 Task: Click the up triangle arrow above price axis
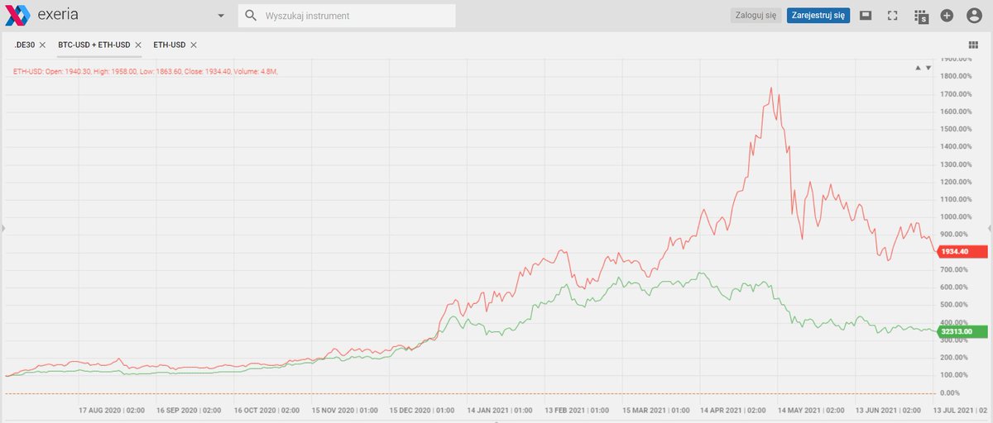pyautogui.click(x=917, y=69)
